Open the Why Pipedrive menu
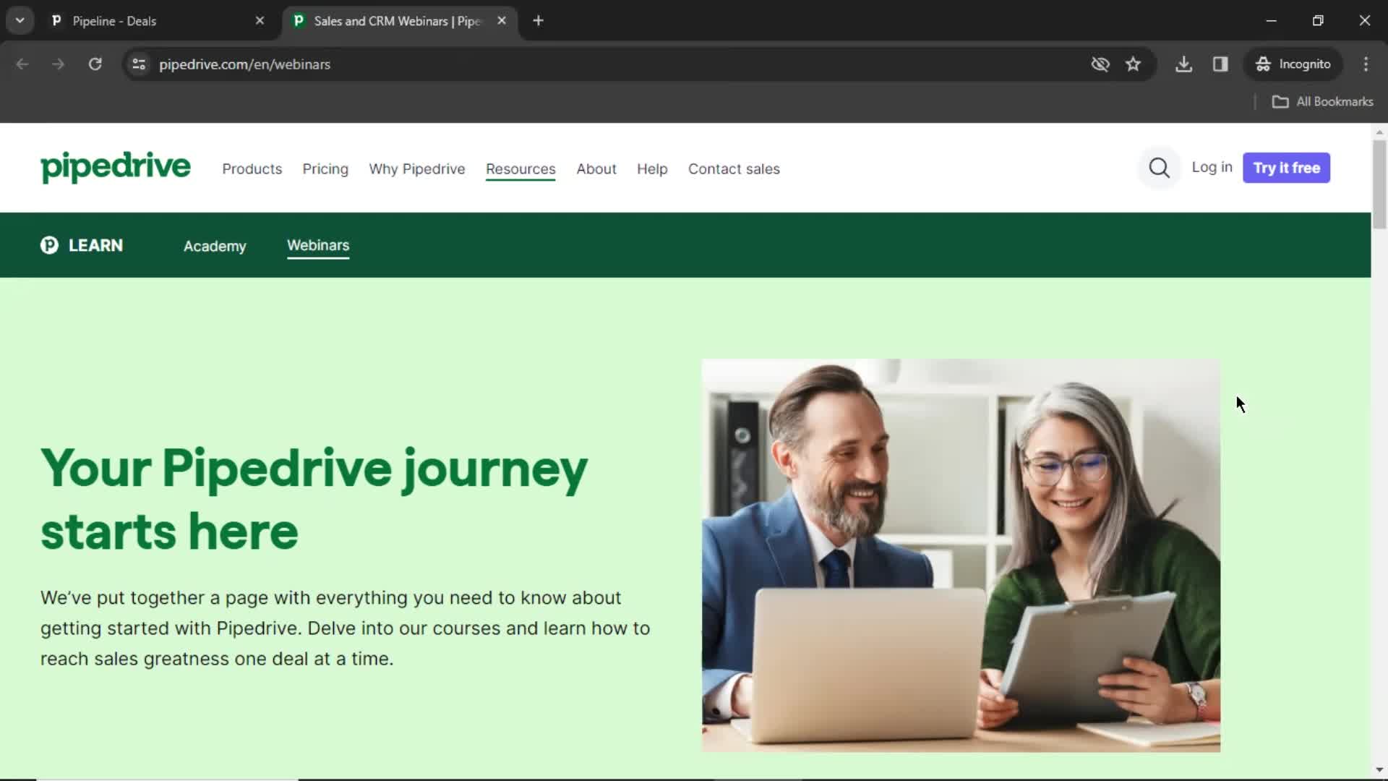1388x781 pixels. (x=417, y=169)
